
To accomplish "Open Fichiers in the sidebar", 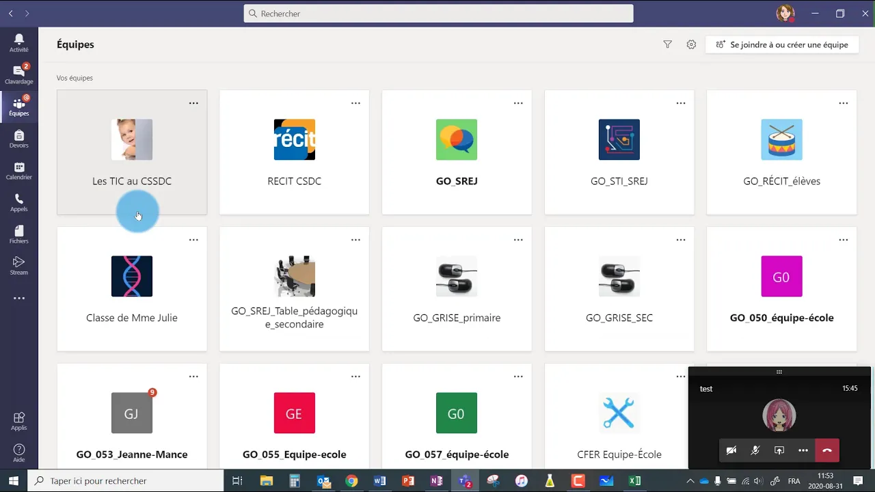I will coord(19,234).
